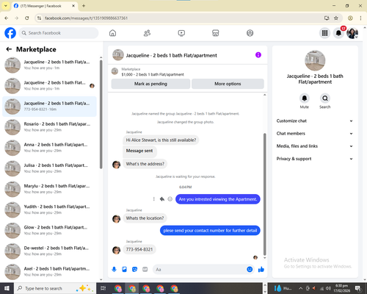Show hidden system tray icons chevron
The image size is (367, 294).
[x=301, y=288]
